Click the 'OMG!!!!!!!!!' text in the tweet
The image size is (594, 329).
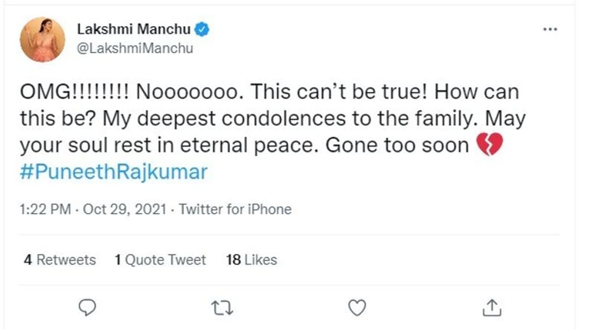pyautogui.click(x=74, y=92)
